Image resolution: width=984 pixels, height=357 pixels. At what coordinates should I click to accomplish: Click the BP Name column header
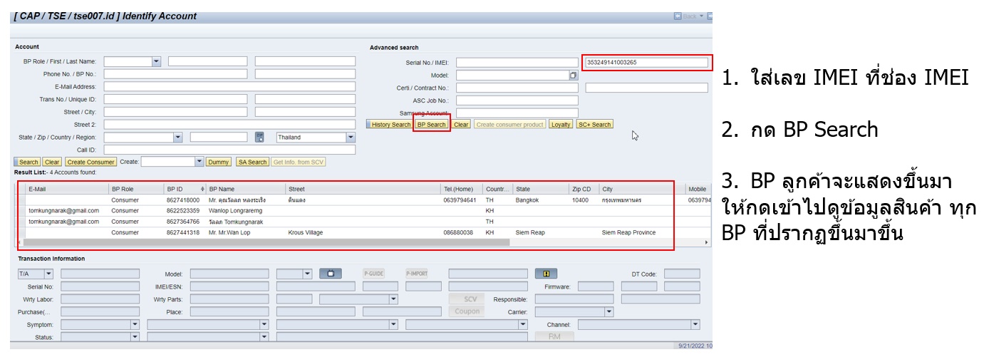245,189
